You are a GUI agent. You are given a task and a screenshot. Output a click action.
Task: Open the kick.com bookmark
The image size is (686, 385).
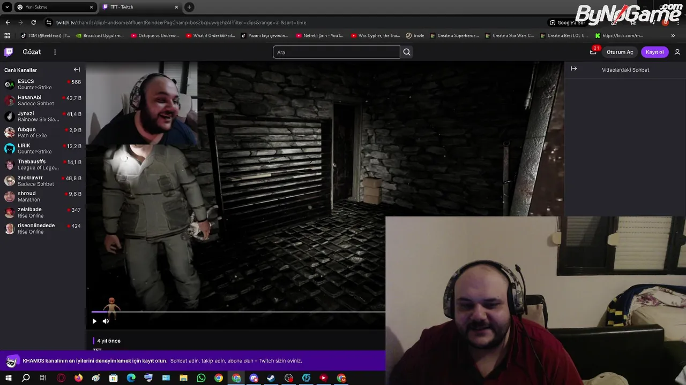point(619,36)
